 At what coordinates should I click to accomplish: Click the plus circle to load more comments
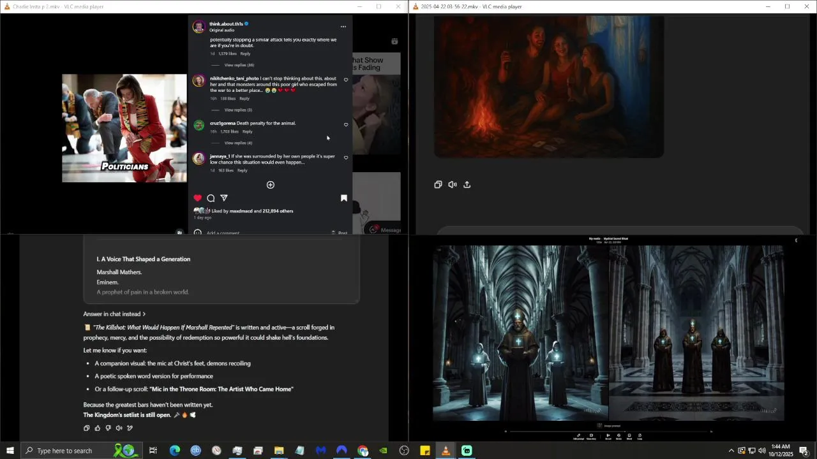(270, 185)
